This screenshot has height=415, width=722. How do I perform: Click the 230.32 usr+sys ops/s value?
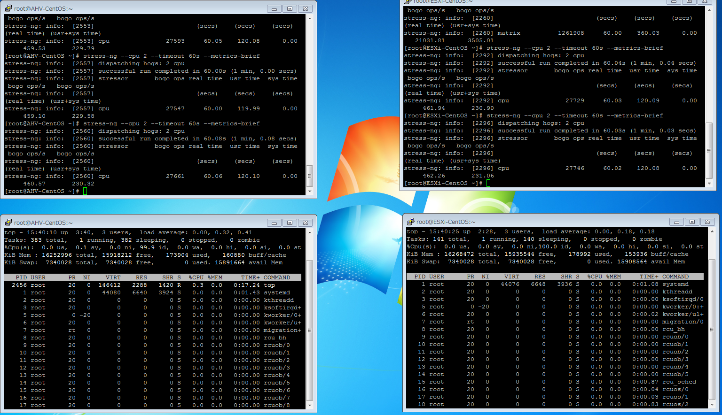pyautogui.click(x=83, y=184)
